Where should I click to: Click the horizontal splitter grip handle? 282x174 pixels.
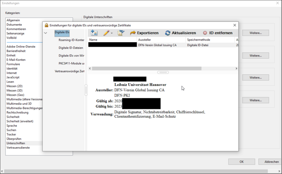tap(163, 72)
